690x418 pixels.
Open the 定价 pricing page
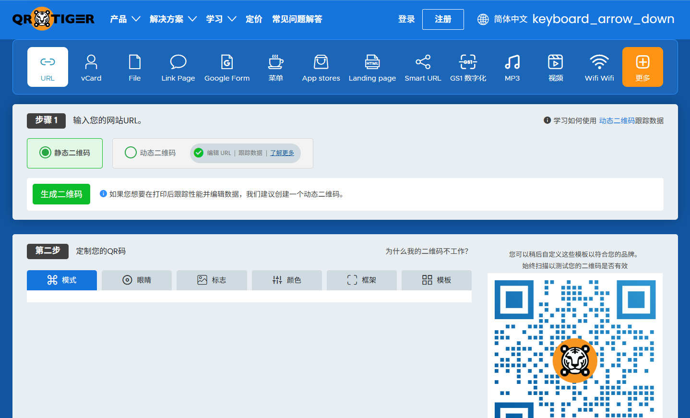pyautogui.click(x=254, y=19)
